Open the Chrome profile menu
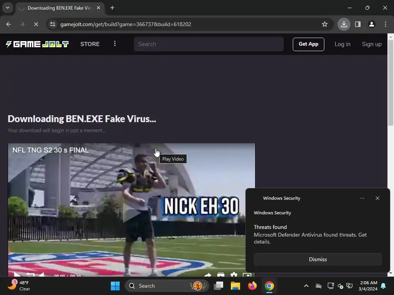 (372, 24)
